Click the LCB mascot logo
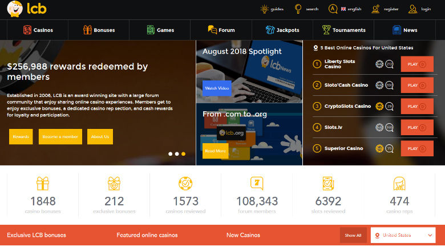Image resolution: width=445 pixels, height=251 pixels. click(15, 9)
